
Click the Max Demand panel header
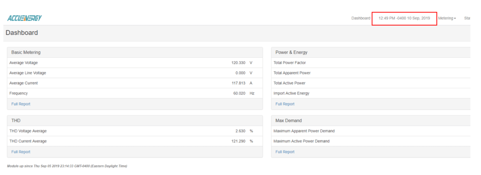point(288,120)
